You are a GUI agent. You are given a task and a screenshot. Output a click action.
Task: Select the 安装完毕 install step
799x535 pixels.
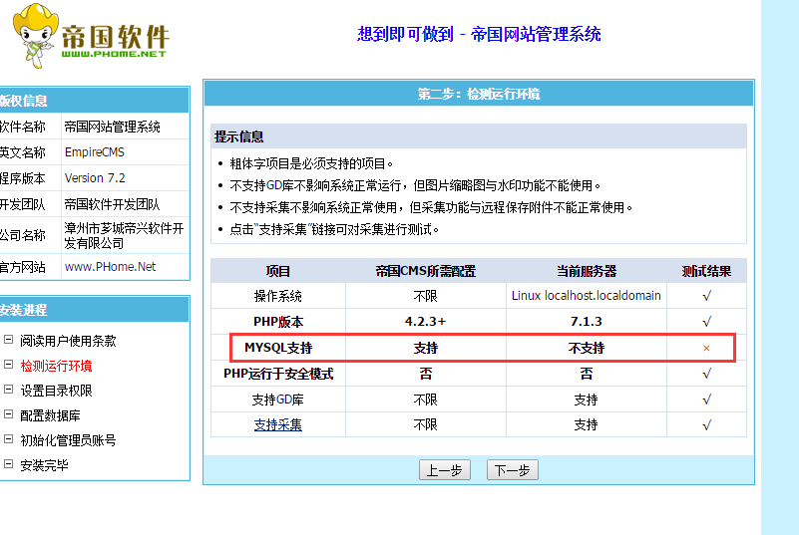(44, 465)
